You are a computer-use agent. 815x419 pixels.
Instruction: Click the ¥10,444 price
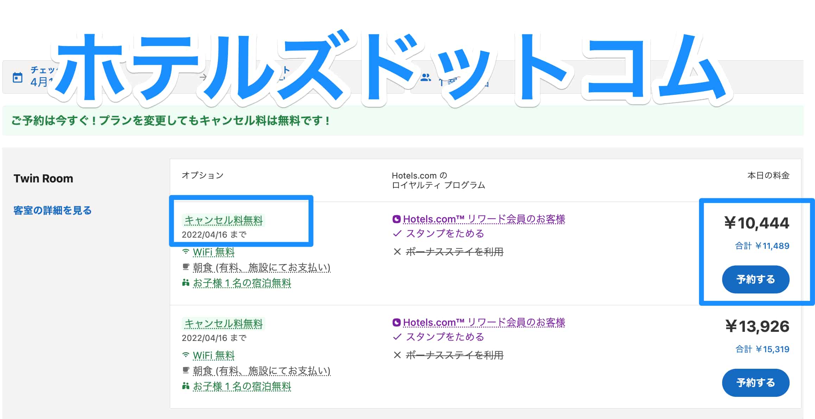tap(757, 223)
